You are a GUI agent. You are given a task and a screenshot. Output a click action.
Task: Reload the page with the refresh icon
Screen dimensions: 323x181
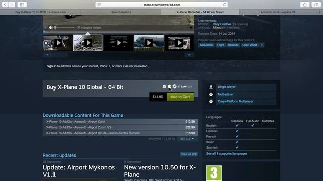coord(224,5)
